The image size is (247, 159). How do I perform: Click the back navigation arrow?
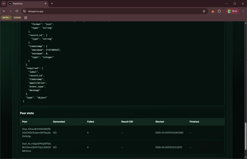(x=4, y=12)
